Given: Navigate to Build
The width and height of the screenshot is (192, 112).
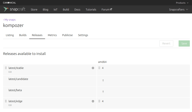Looking at the screenshot, I should pyautogui.click(x=66, y=10).
